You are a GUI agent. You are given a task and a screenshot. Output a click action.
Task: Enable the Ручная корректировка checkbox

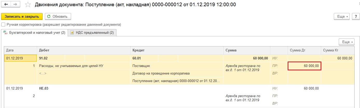click(3, 25)
